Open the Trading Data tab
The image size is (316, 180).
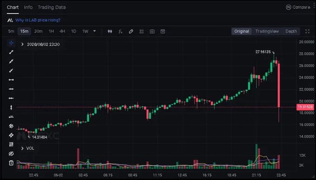pyautogui.click(x=52, y=7)
